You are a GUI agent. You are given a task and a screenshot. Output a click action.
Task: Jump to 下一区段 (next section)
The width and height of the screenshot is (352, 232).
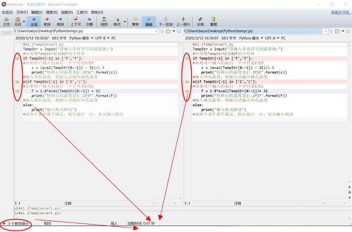[x=165, y=21]
